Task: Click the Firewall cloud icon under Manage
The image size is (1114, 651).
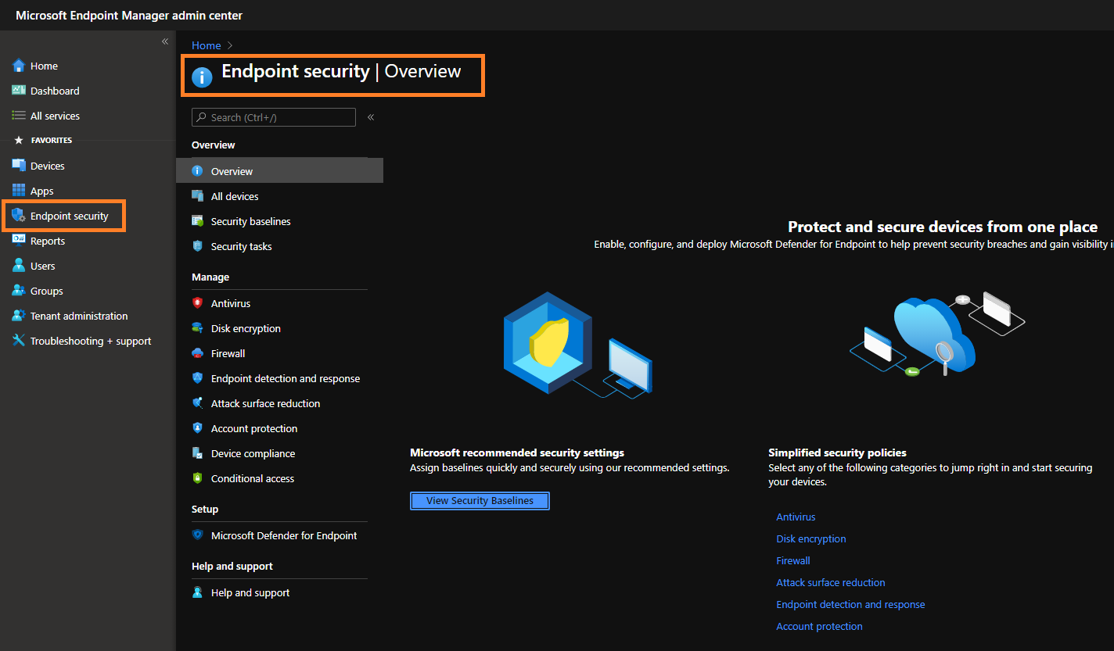Action: pos(198,353)
